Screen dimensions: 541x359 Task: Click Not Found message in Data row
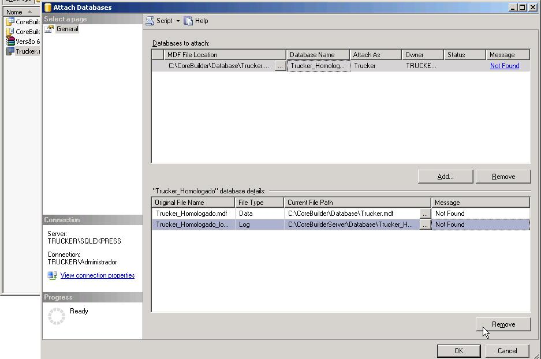coord(480,214)
